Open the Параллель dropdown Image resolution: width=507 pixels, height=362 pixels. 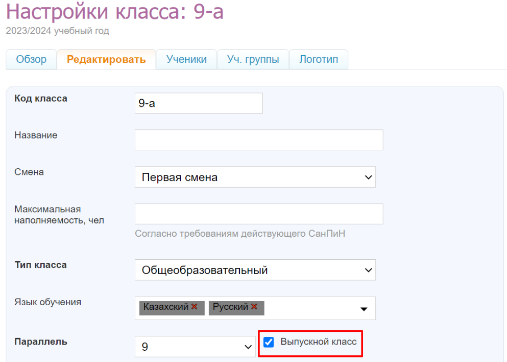(x=195, y=347)
